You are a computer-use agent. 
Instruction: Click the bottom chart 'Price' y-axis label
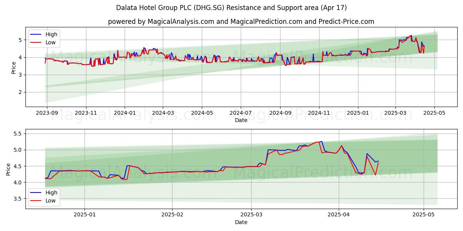(8, 169)
